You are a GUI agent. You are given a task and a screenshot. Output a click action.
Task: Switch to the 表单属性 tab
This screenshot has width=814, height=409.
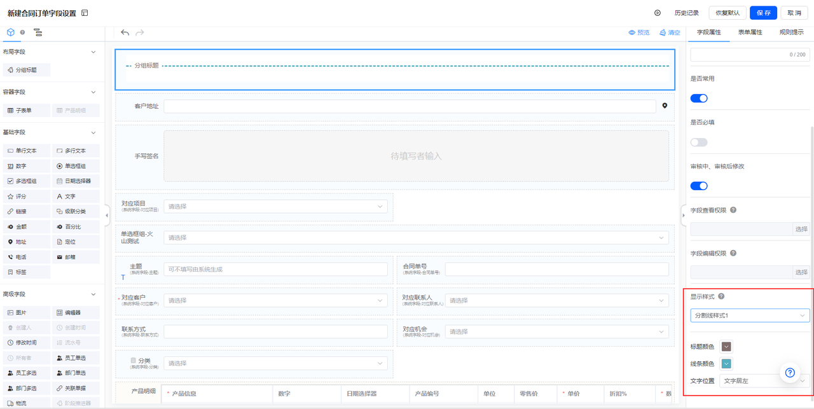coord(750,32)
